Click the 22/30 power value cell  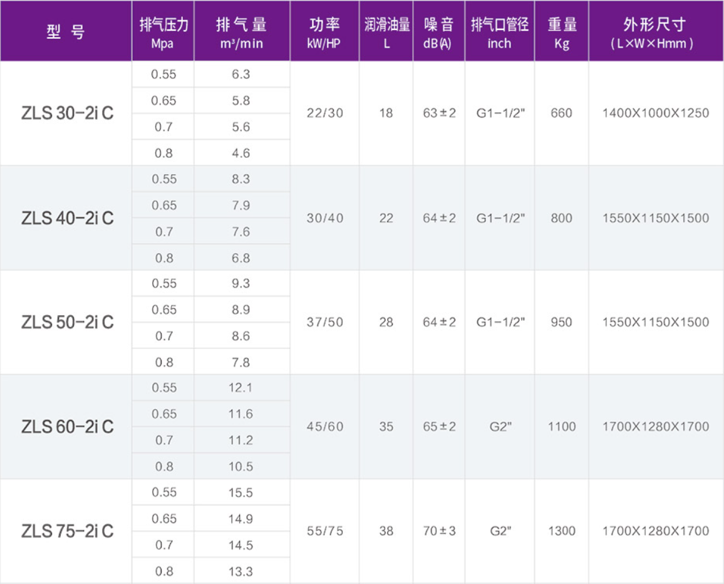coord(324,113)
